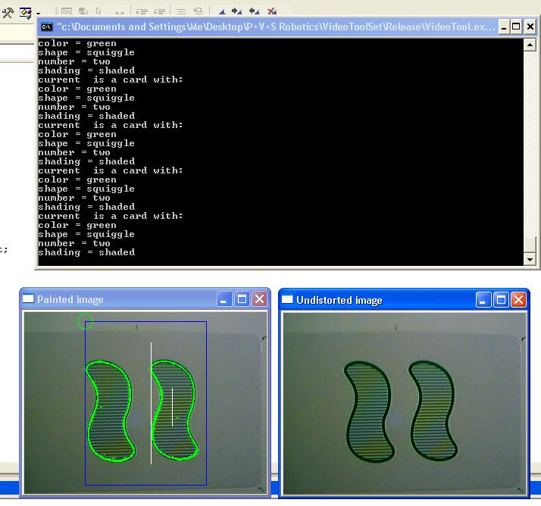Viewport: 541px width, 506px height.
Task: Click the console vertical scrollbar thumb
Action: pos(530,245)
